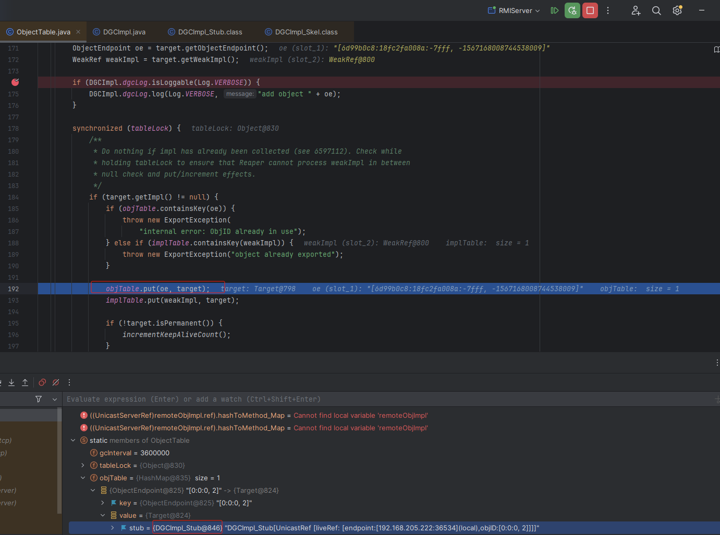Click the frames filter funnel icon
This screenshot has width=720, height=535.
point(39,399)
